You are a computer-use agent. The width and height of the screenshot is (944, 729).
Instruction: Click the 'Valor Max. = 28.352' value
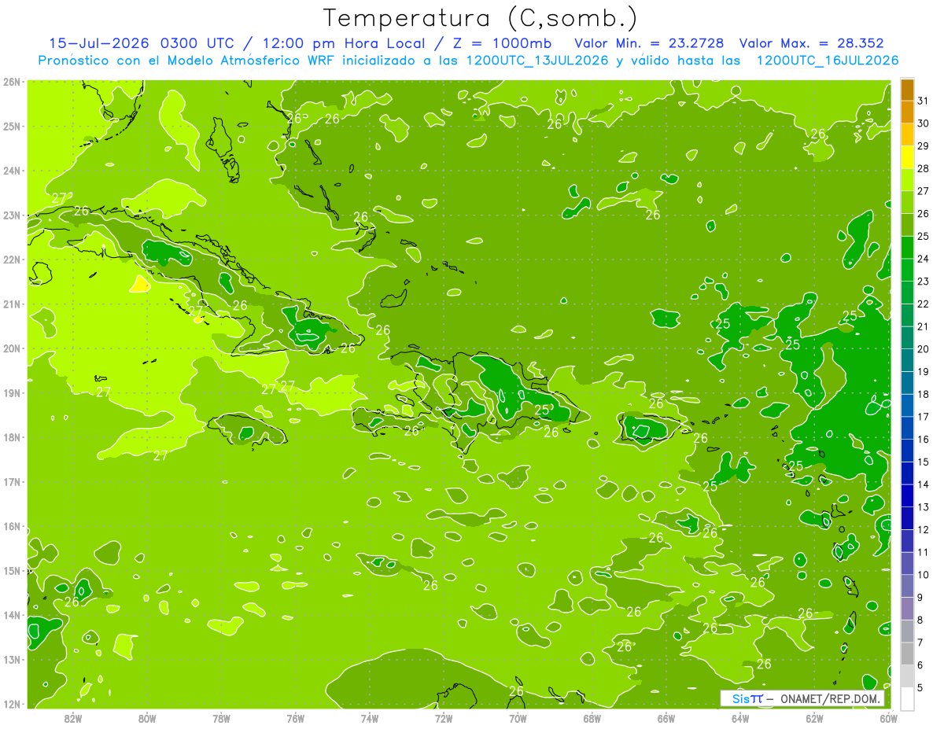[812, 43]
